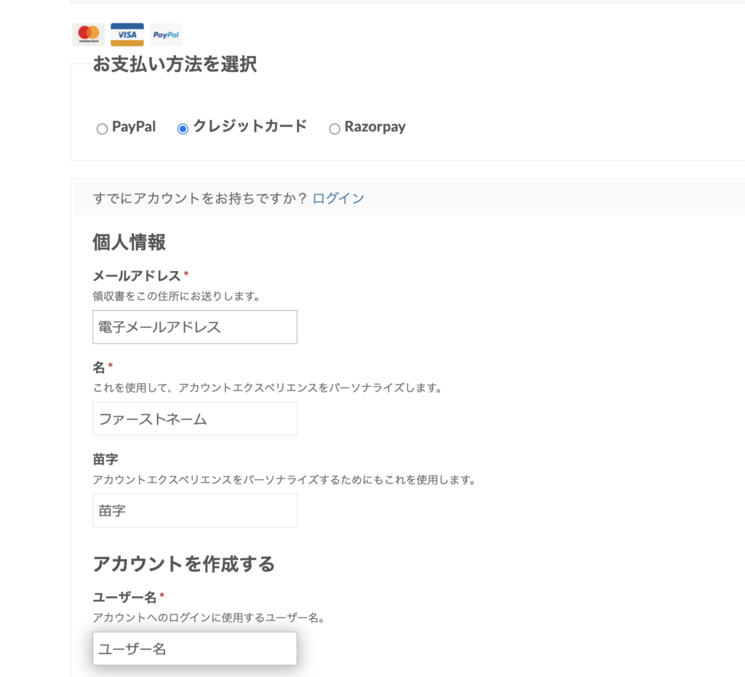Viewport: 745px width, 677px height.
Task: Select the クレジットカード radio button
Action: (183, 129)
